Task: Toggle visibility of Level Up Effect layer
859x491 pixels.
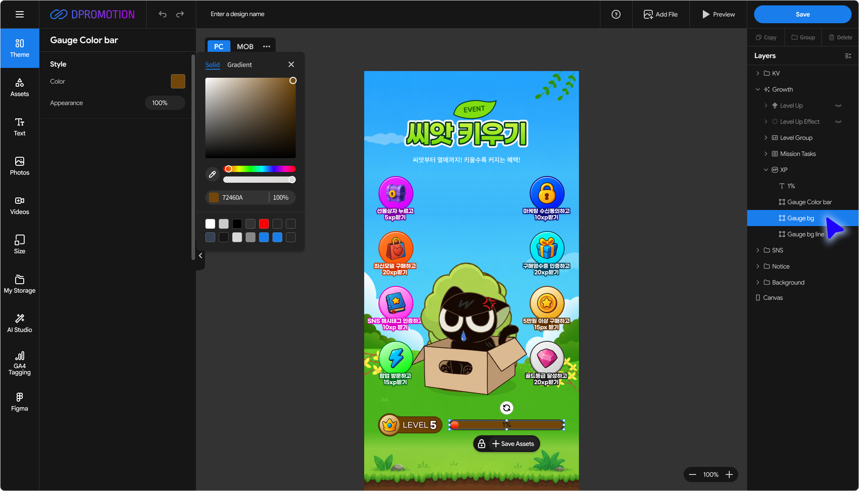Action: tap(838, 122)
